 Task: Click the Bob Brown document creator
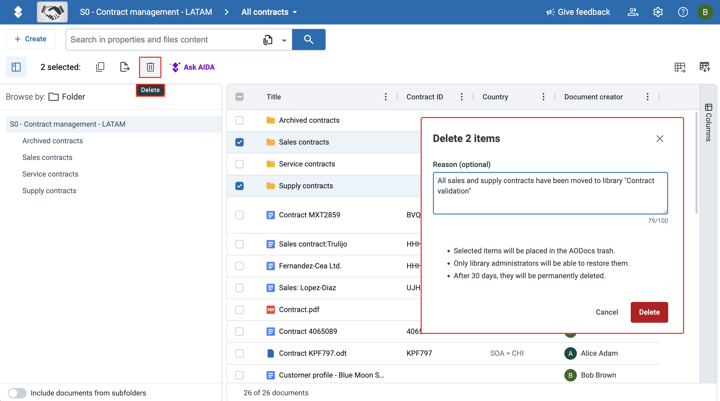[590, 375]
